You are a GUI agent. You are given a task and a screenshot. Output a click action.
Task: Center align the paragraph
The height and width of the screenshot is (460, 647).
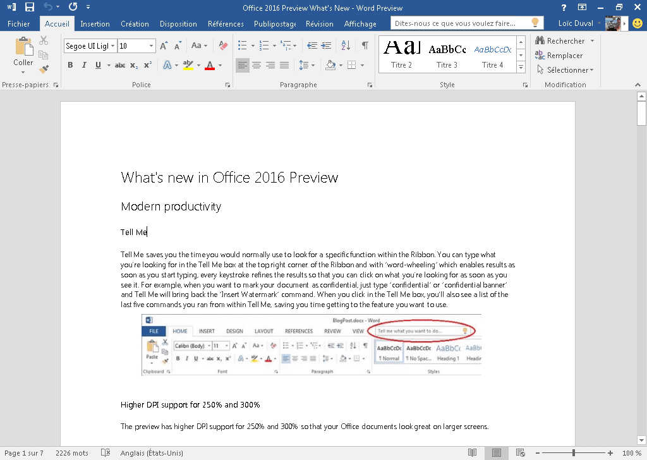[x=257, y=65]
